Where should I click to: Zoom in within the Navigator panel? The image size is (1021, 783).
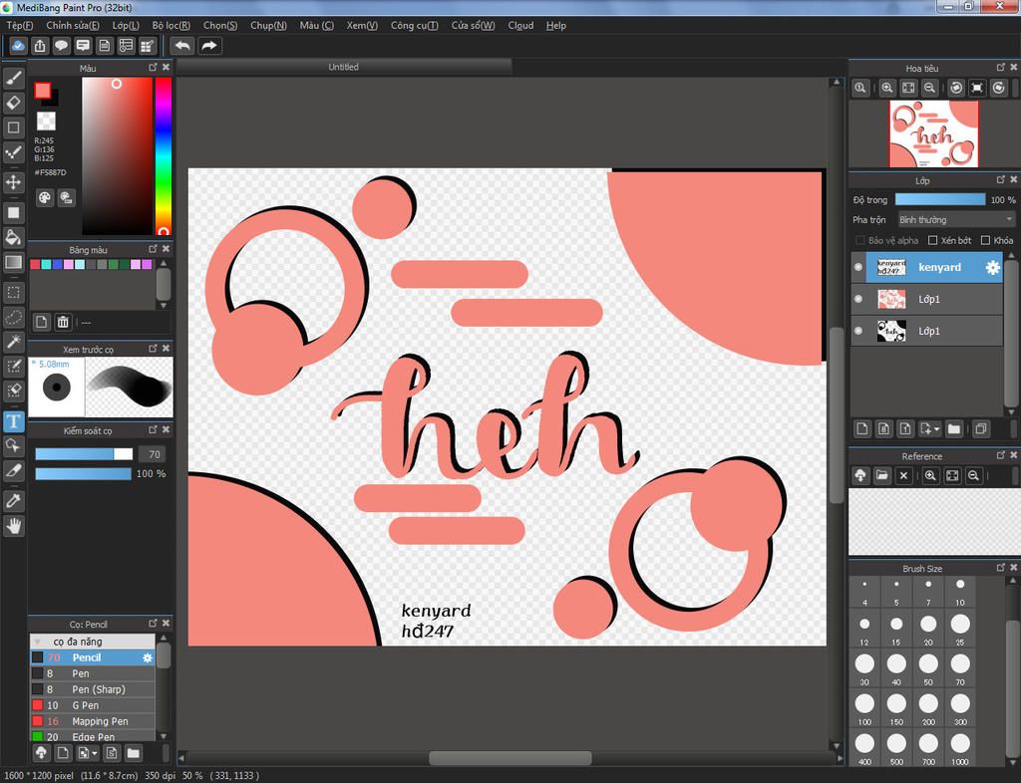click(886, 88)
